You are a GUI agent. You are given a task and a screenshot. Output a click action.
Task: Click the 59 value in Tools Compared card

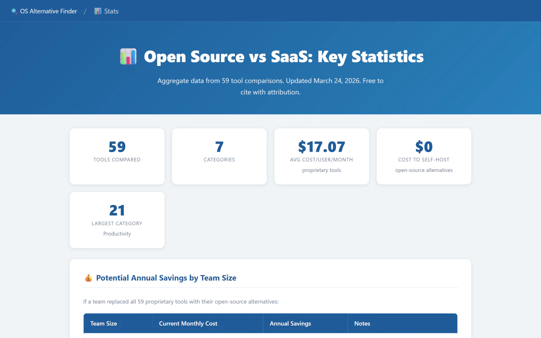pos(117,147)
